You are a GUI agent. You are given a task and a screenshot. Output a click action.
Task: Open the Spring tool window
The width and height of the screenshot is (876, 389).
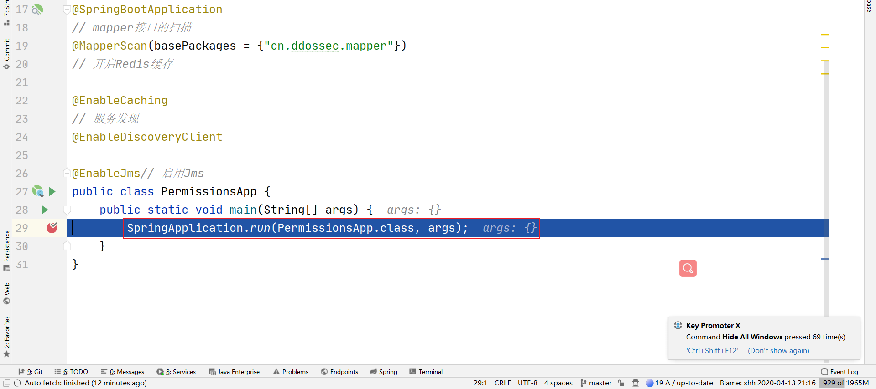click(x=383, y=372)
